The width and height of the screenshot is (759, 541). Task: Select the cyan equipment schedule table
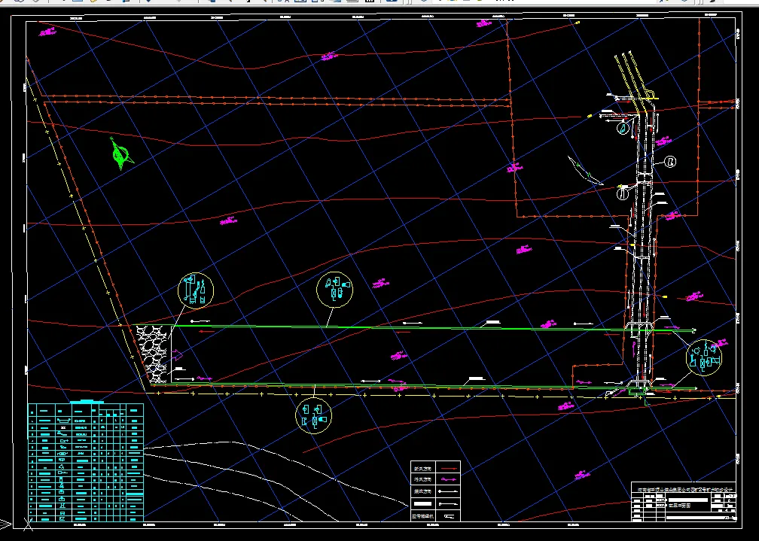pos(86,462)
